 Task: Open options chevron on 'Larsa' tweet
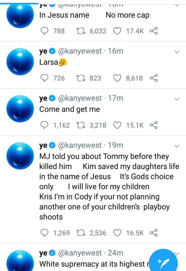[177, 52]
